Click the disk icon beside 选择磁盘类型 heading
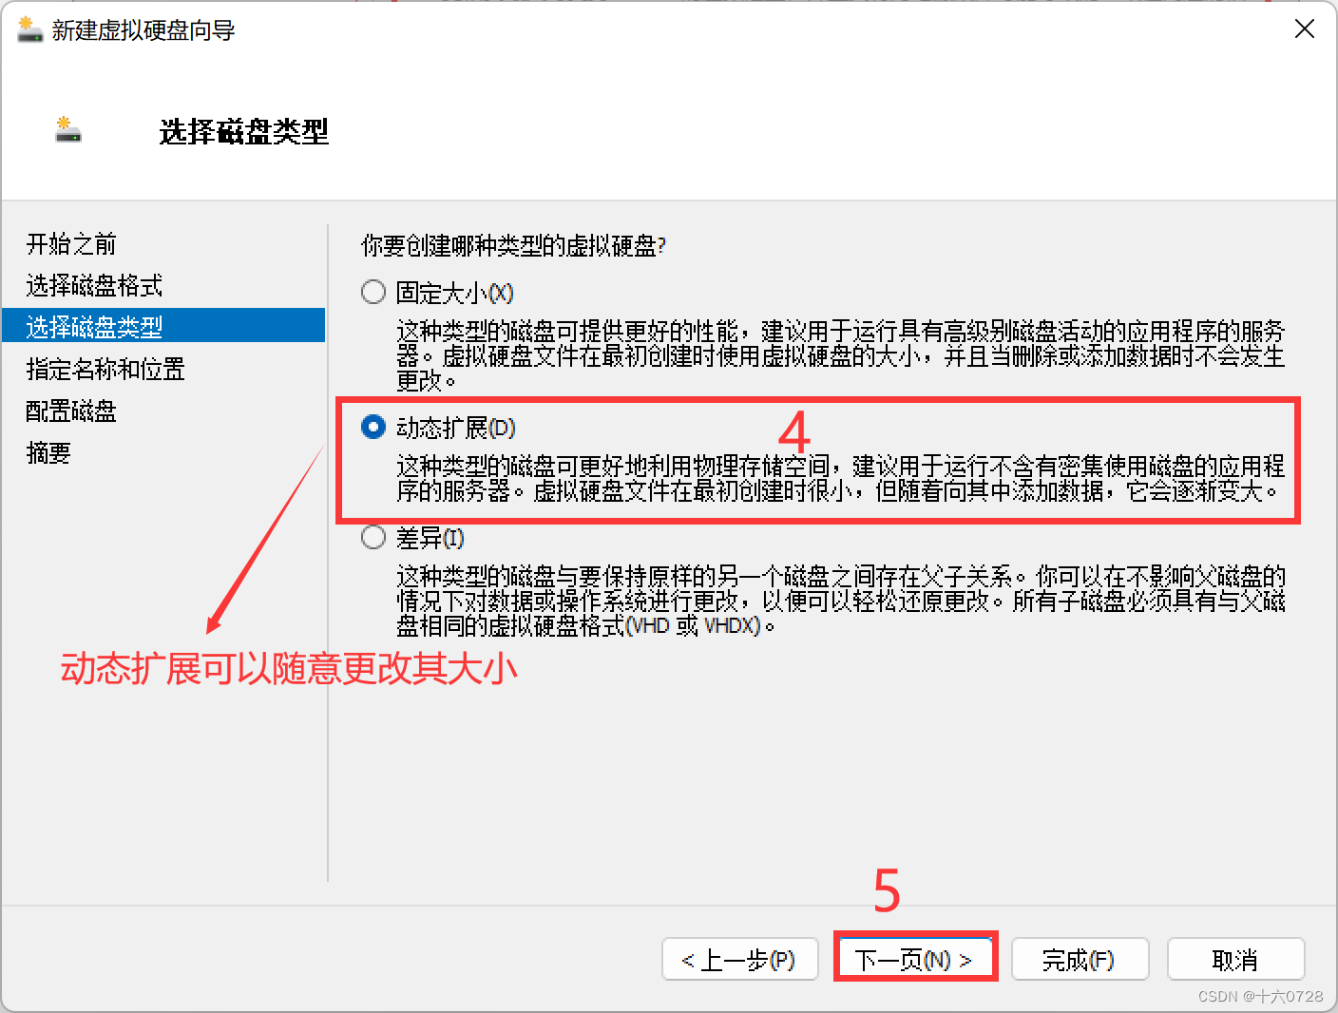Image resolution: width=1338 pixels, height=1013 pixels. coord(68,130)
